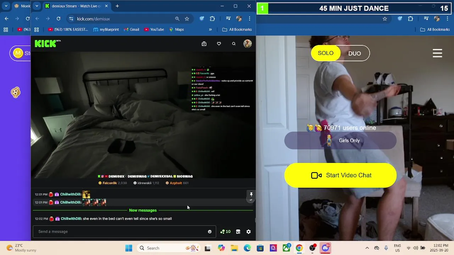The width and height of the screenshot is (454, 255).
Task: Start Video Chat on Monkey
Action: [340, 175]
